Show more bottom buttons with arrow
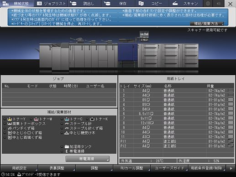Image resolution: width=236 pixels, height=177 pixels. tap(231, 168)
